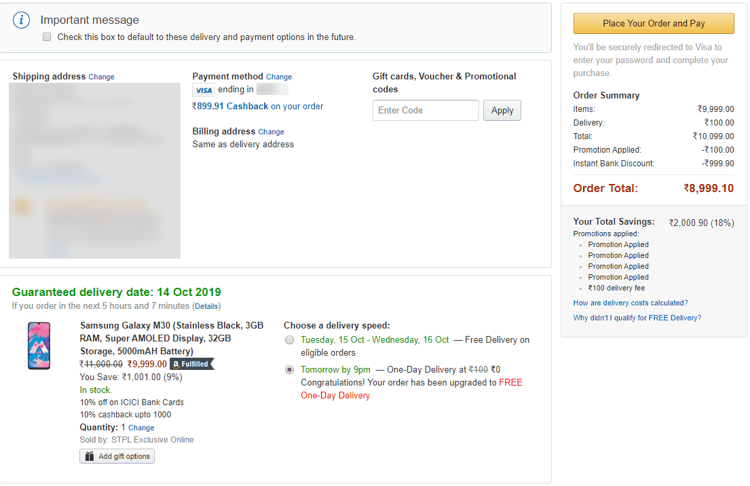Screen dimensions: 750x486
Task: Click the gift icon on Add gift options
Action: (90, 457)
